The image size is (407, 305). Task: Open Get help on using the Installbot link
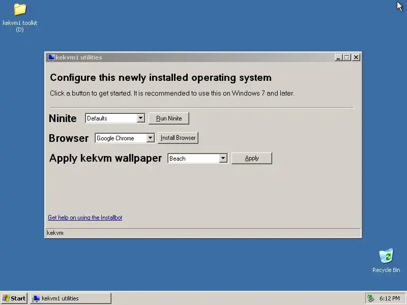pos(85,218)
